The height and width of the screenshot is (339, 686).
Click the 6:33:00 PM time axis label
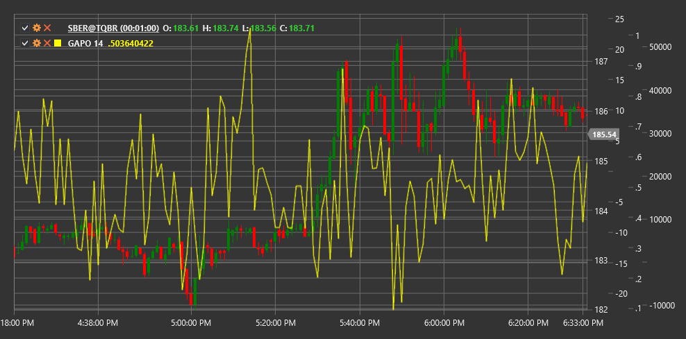coord(583,323)
